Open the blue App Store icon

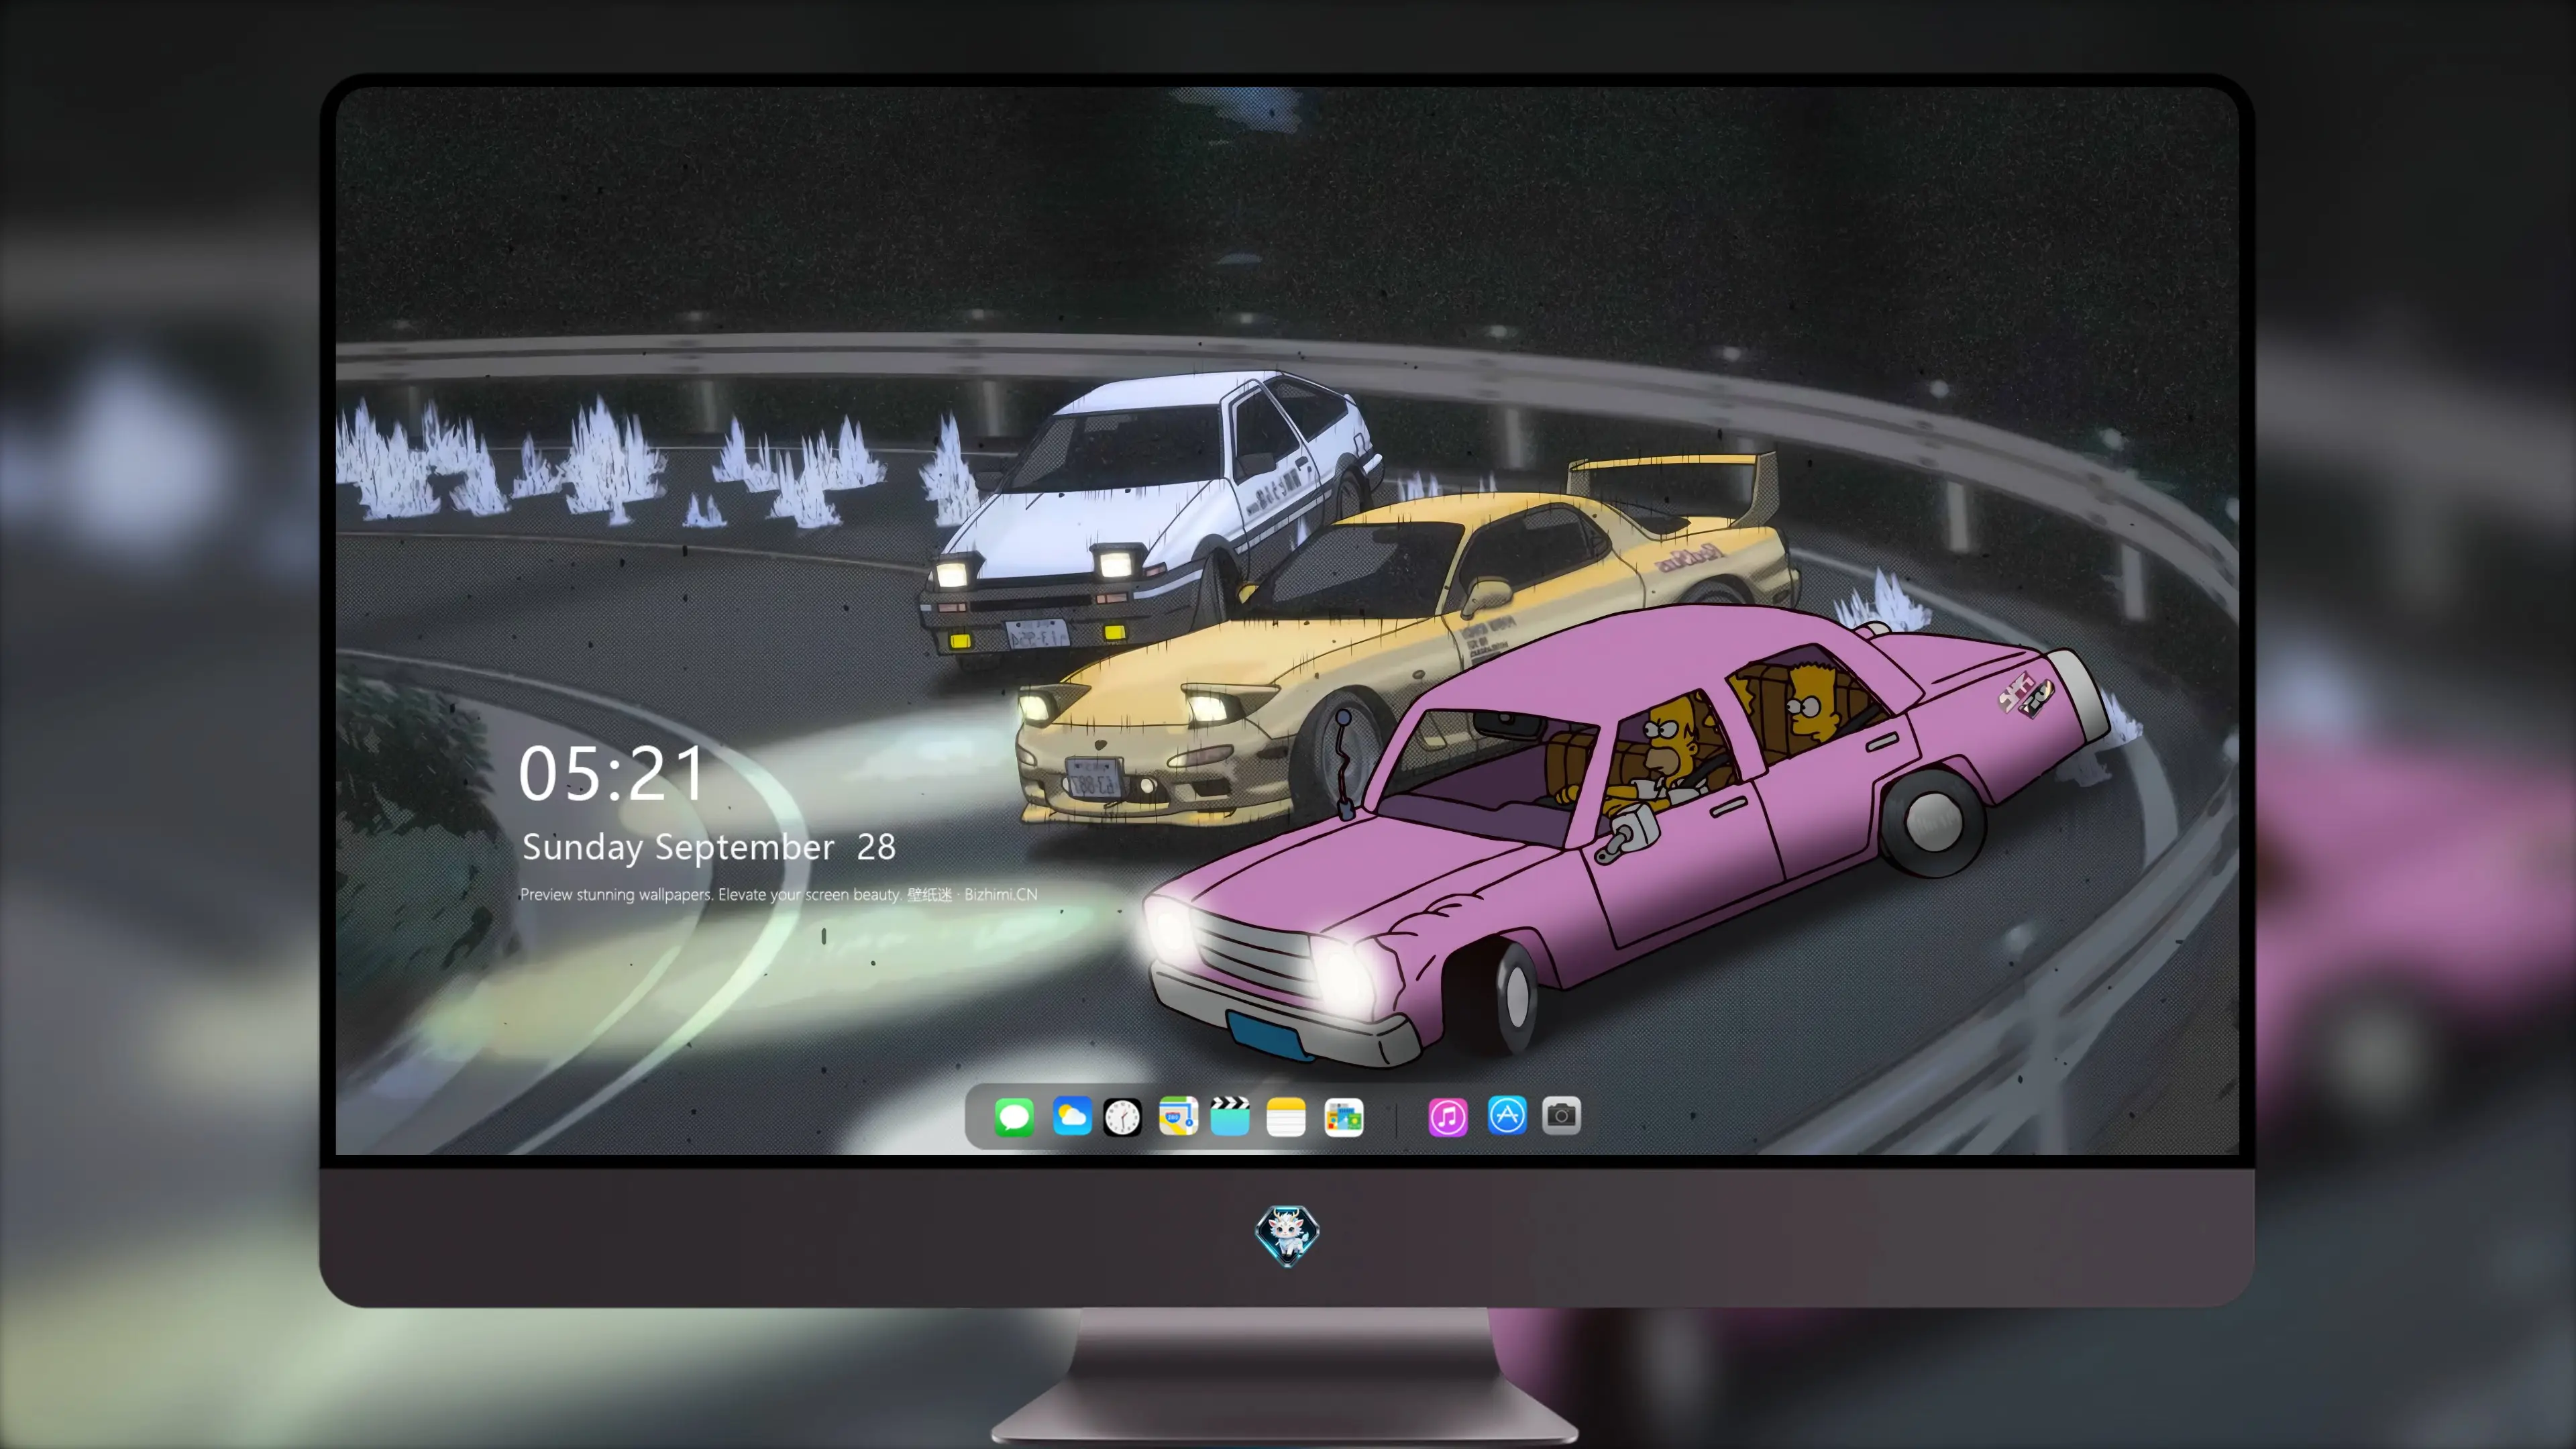coord(1507,1116)
